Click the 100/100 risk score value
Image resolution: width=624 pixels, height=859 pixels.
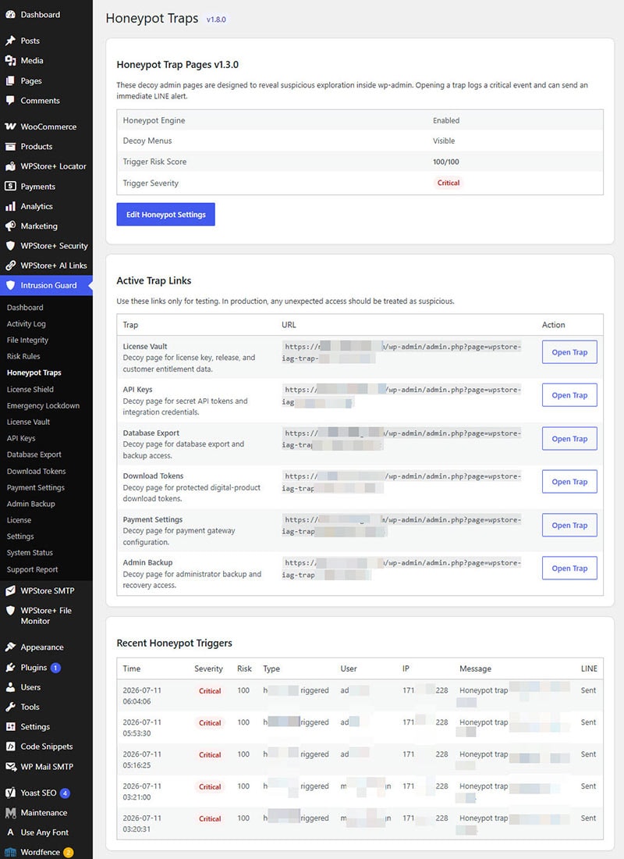point(446,162)
